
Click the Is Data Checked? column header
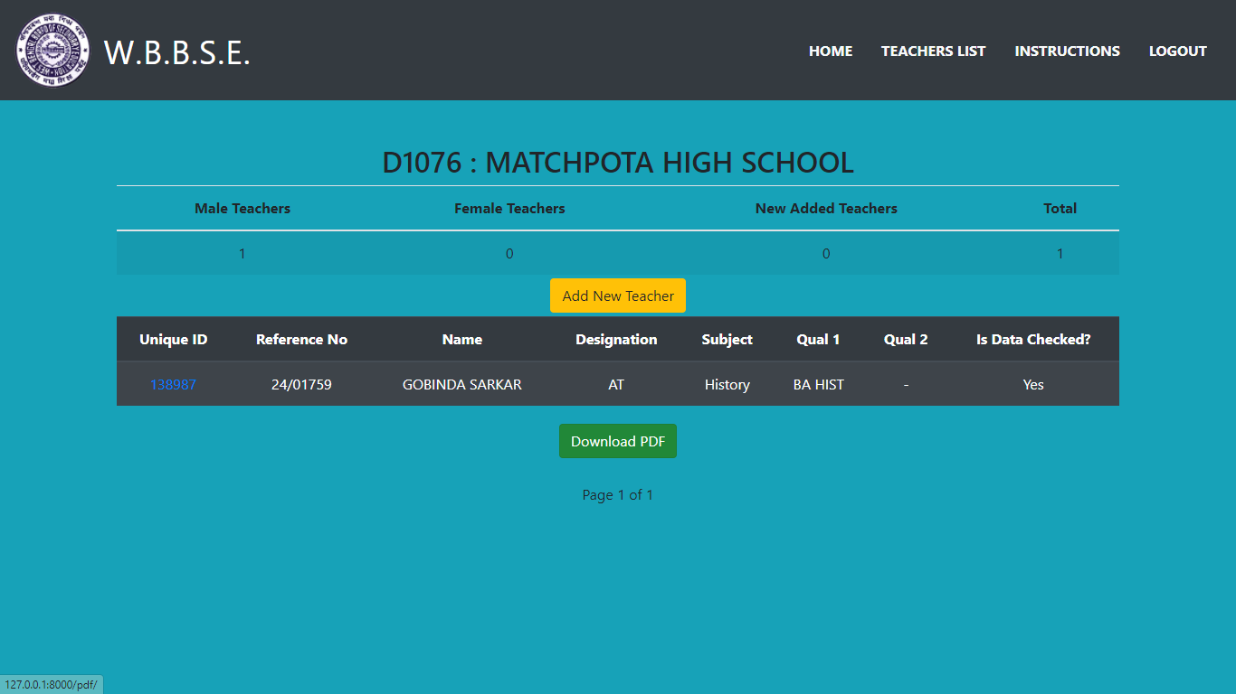pyautogui.click(x=1032, y=339)
